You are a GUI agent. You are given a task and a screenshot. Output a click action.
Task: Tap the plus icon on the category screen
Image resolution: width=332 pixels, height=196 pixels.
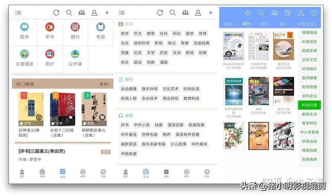pos(211,12)
